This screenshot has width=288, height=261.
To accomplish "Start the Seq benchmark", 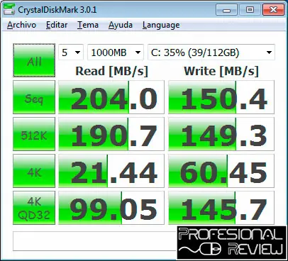I will point(34,97).
